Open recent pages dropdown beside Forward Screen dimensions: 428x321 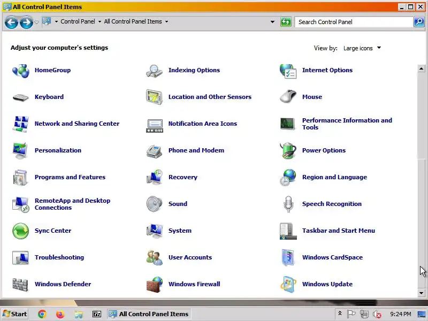(37, 22)
